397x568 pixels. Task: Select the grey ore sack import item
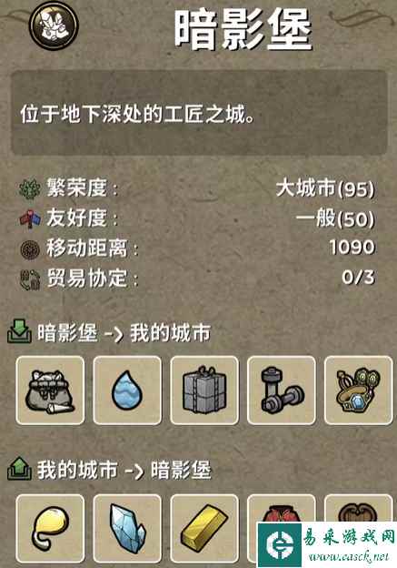(x=50, y=390)
